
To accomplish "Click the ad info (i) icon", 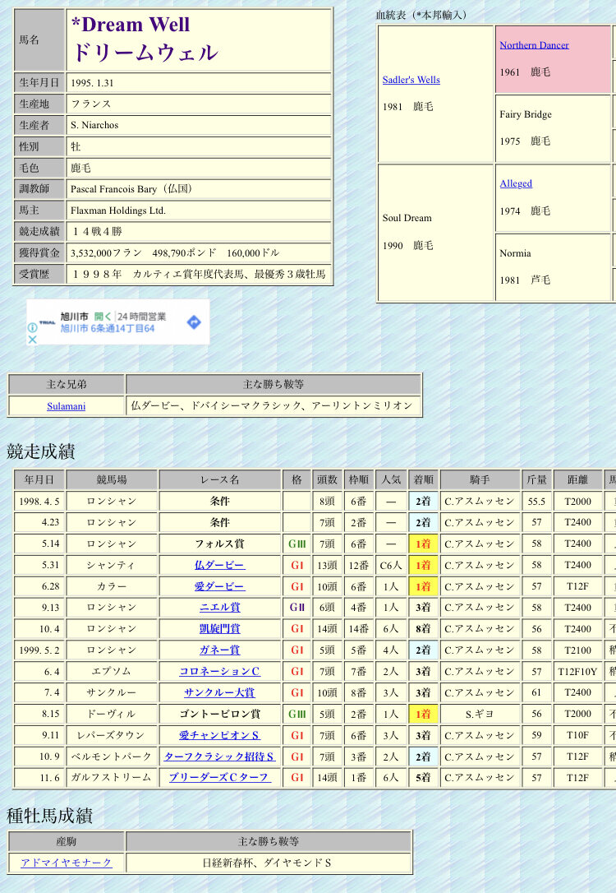I will 32,327.
